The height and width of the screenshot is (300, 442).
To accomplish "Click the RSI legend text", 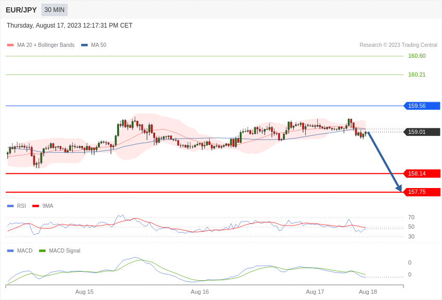I will 21,206.
